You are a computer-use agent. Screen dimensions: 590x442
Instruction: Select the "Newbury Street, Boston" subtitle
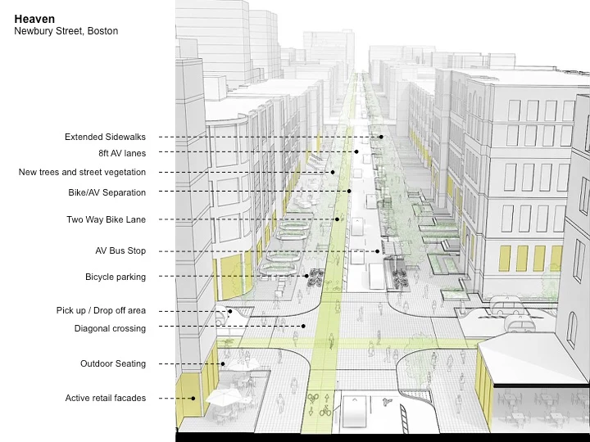pos(66,31)
